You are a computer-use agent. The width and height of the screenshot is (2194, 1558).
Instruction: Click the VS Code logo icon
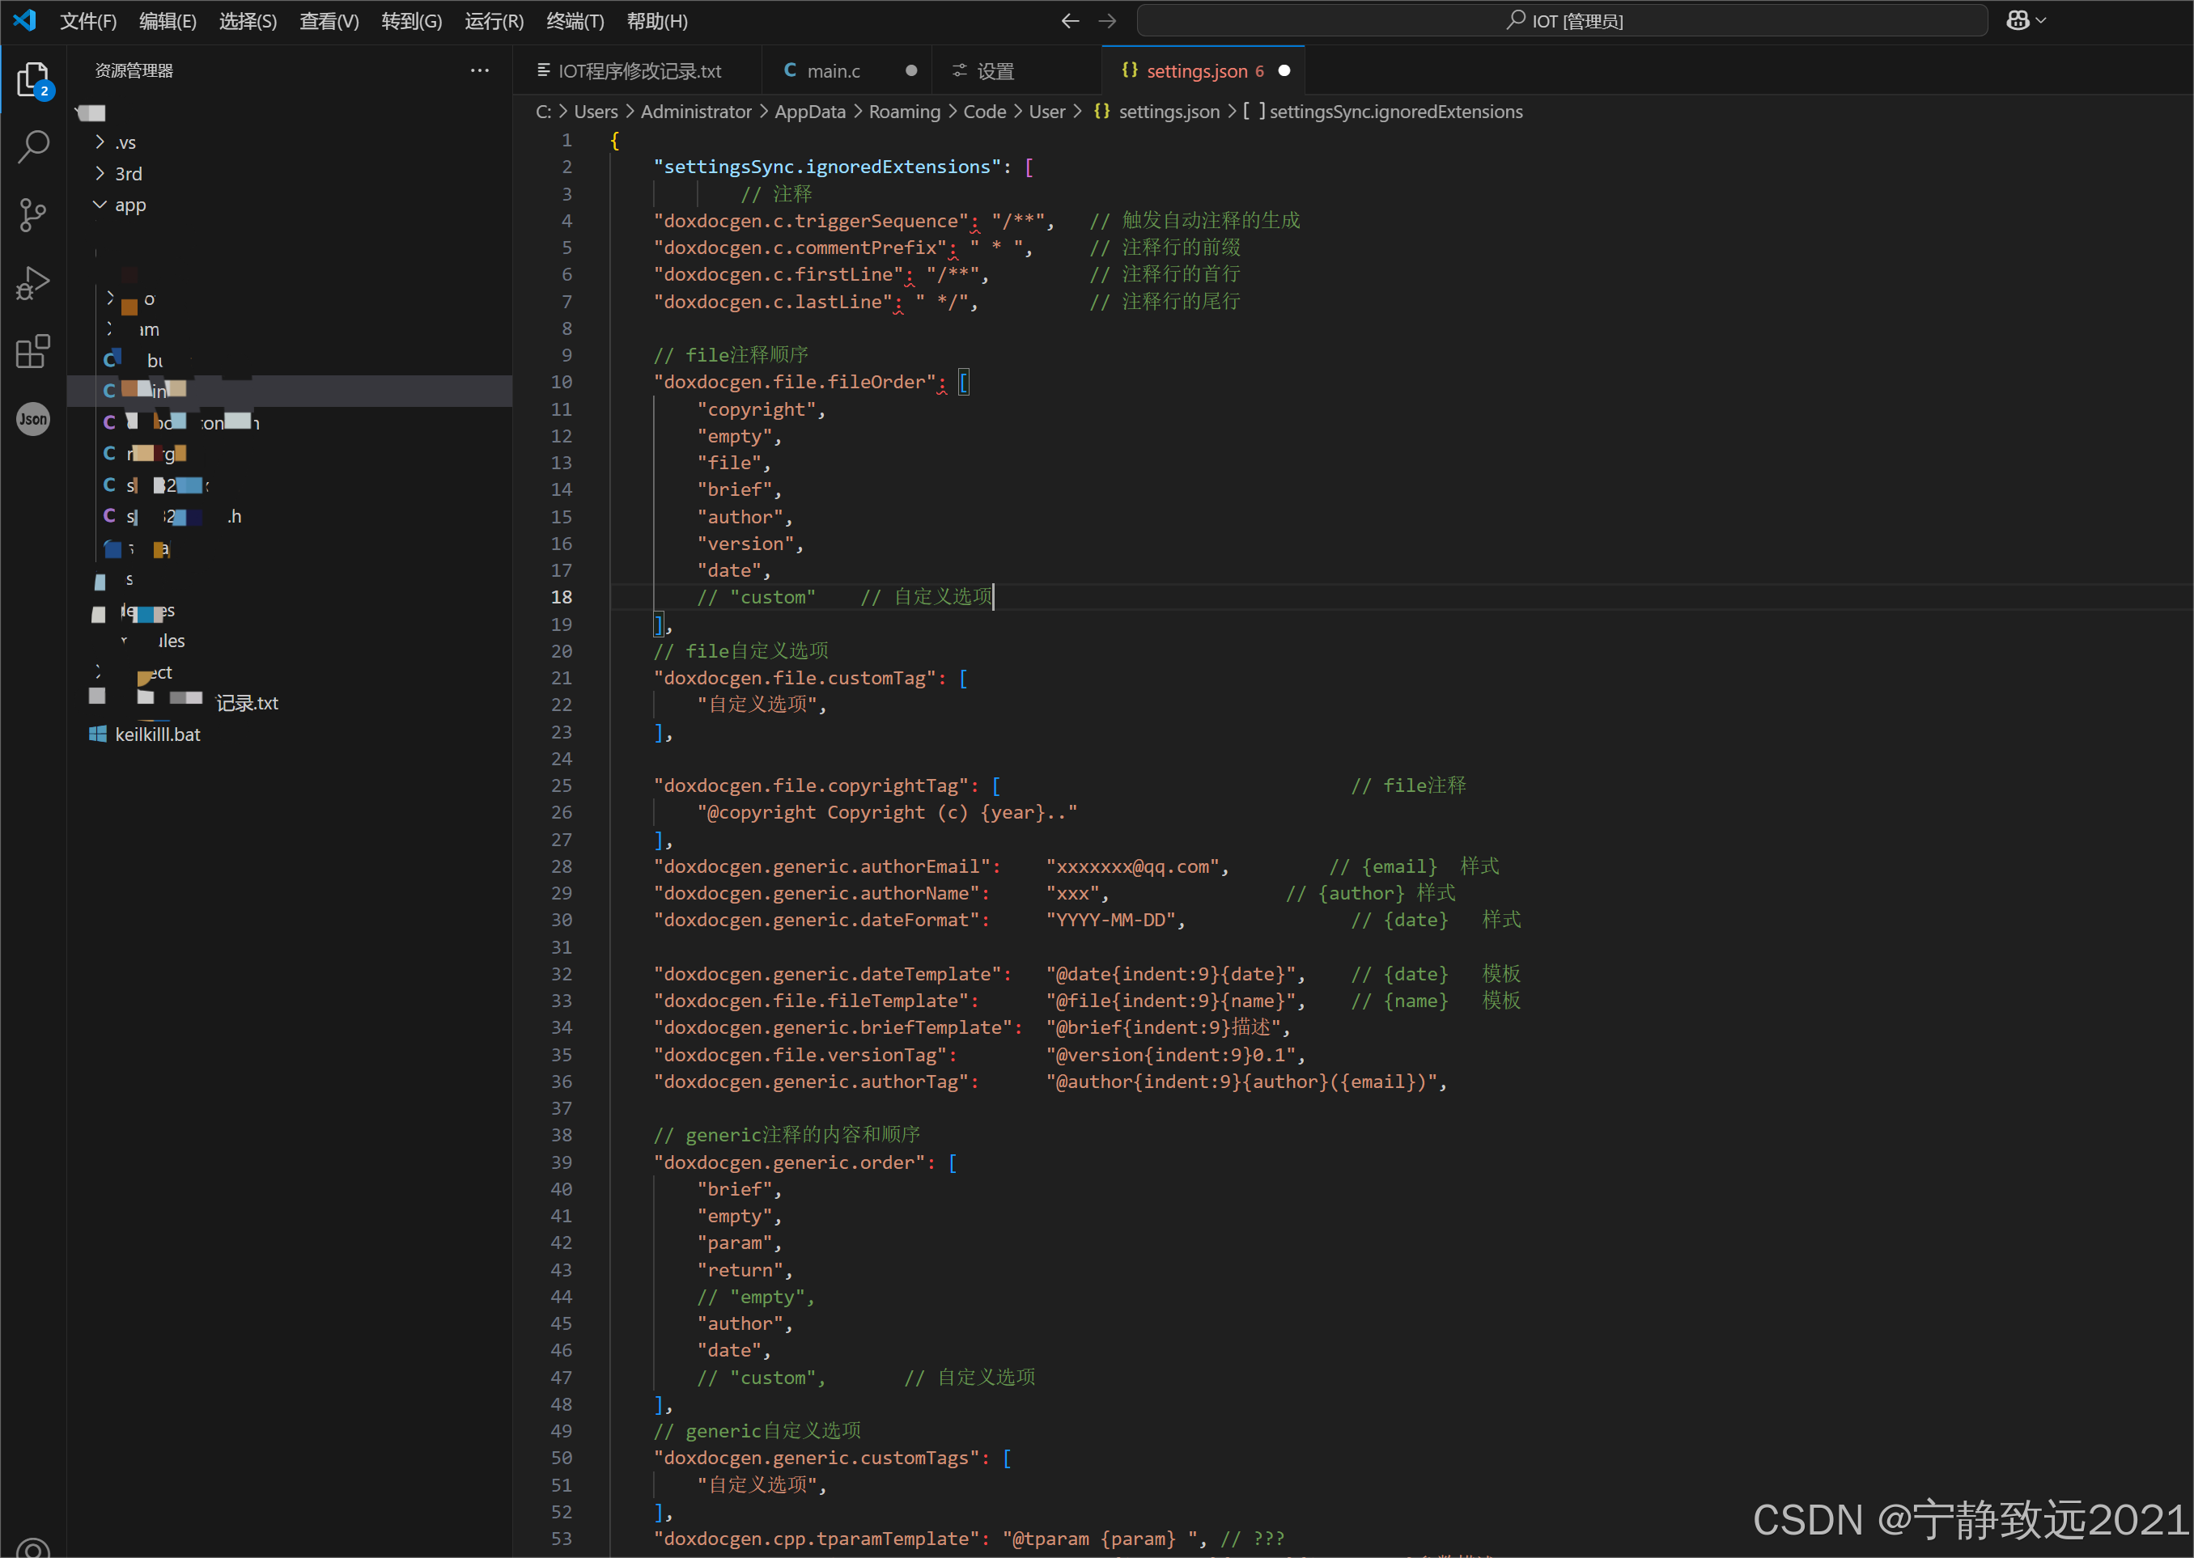25,20
